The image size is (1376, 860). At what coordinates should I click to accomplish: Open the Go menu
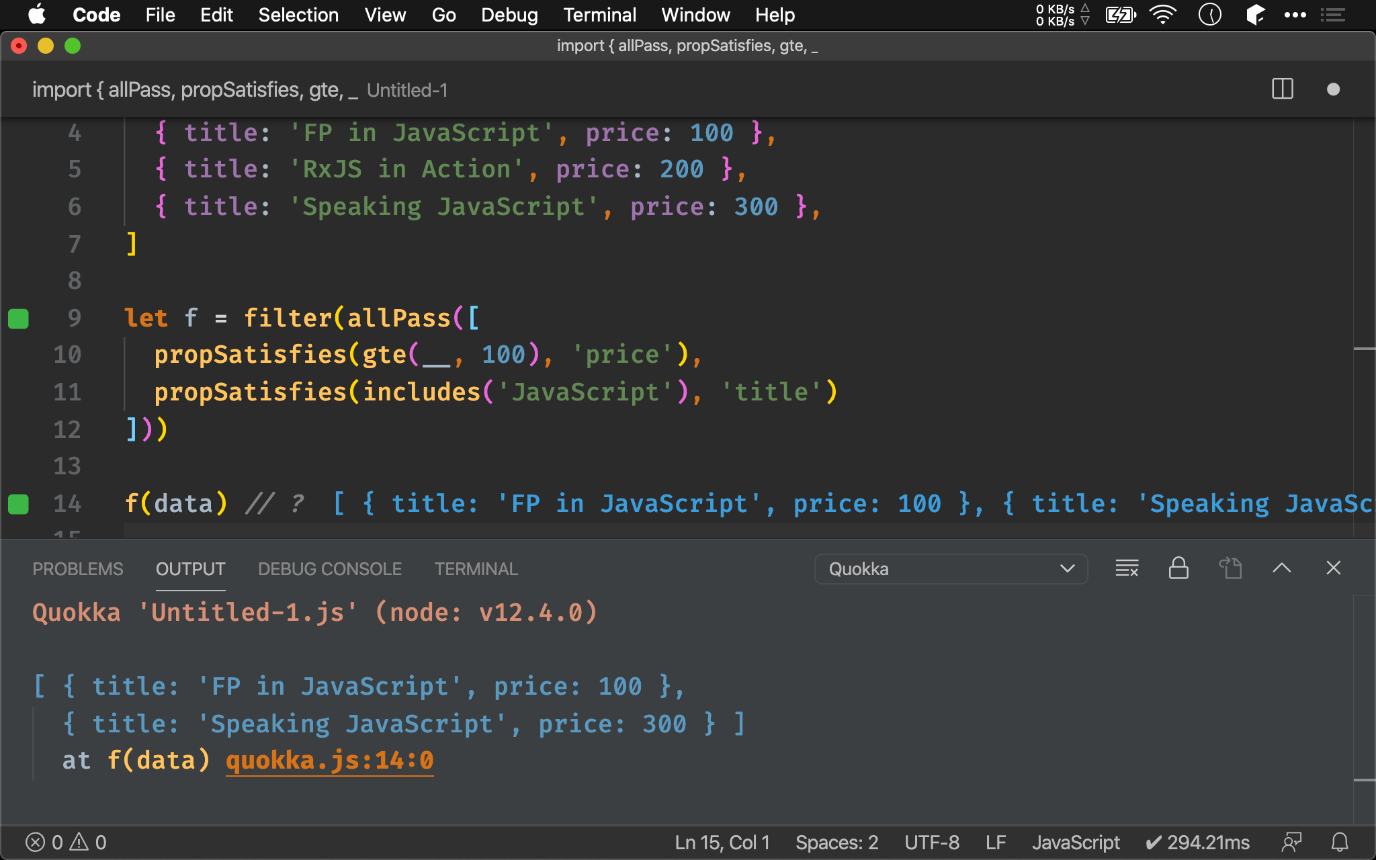tap(443, 15)
